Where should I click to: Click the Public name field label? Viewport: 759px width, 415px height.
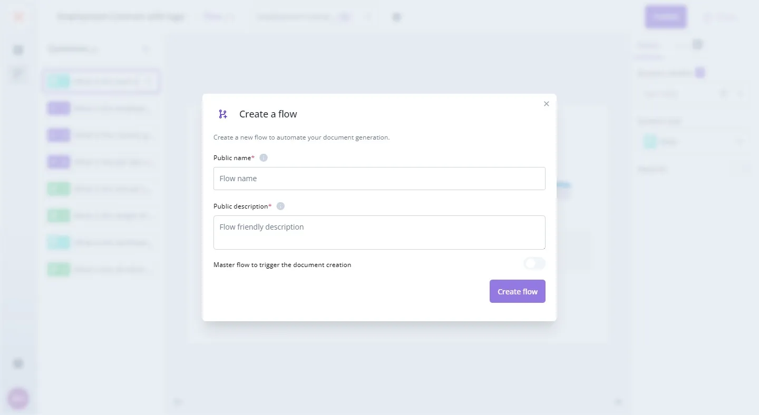(x=232, y=158)
